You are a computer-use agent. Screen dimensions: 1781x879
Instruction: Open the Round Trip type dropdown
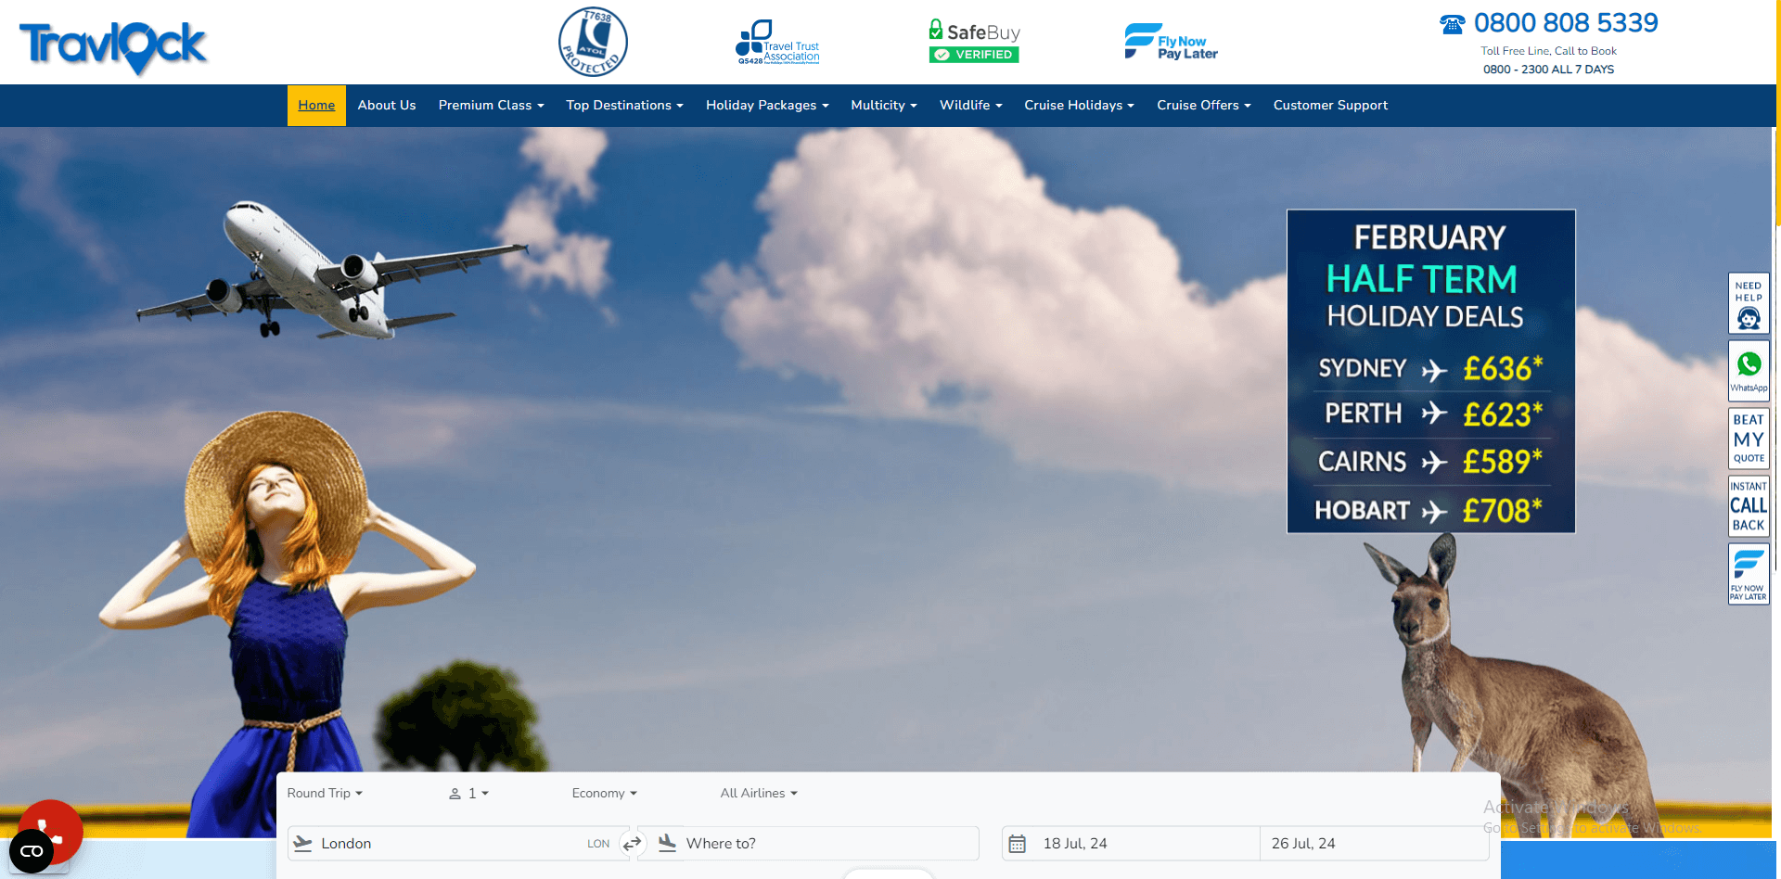click(x=325, y=794)
